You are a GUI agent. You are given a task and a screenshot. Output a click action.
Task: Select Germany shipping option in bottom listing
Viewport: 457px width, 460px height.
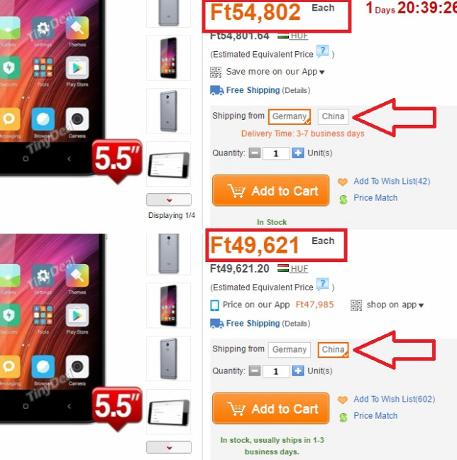pos(290,350)
